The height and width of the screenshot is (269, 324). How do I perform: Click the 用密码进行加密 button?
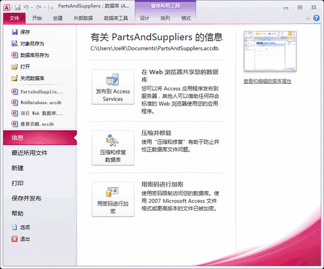coord(113,199)
